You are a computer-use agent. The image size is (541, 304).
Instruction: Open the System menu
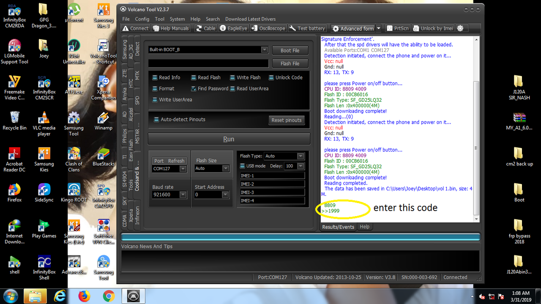click(177, 19)
